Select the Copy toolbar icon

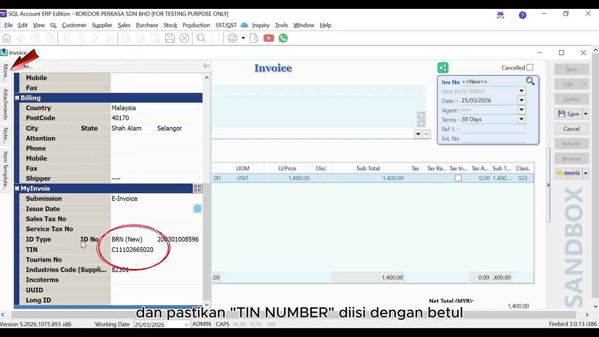pos(35,38)
